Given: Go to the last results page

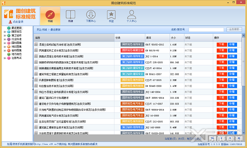Looking at the screenshot, I should pos(239,138).
